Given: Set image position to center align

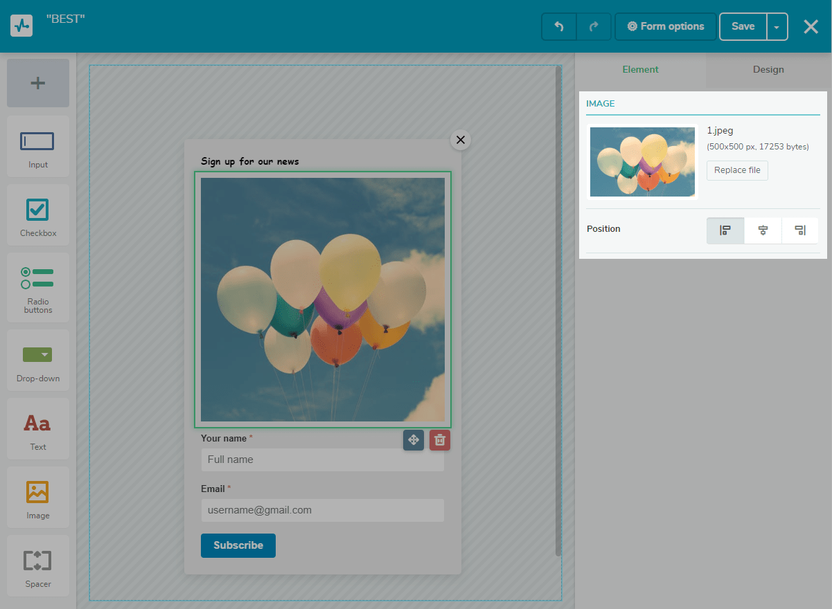Looking at the screenshot, I should [x=763, y=230].
